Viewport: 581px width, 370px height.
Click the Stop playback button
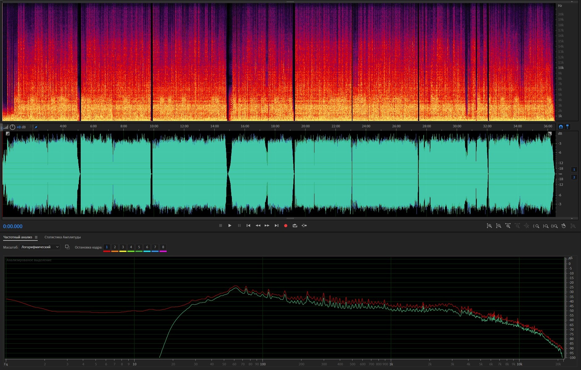click(x=220, y=226)
